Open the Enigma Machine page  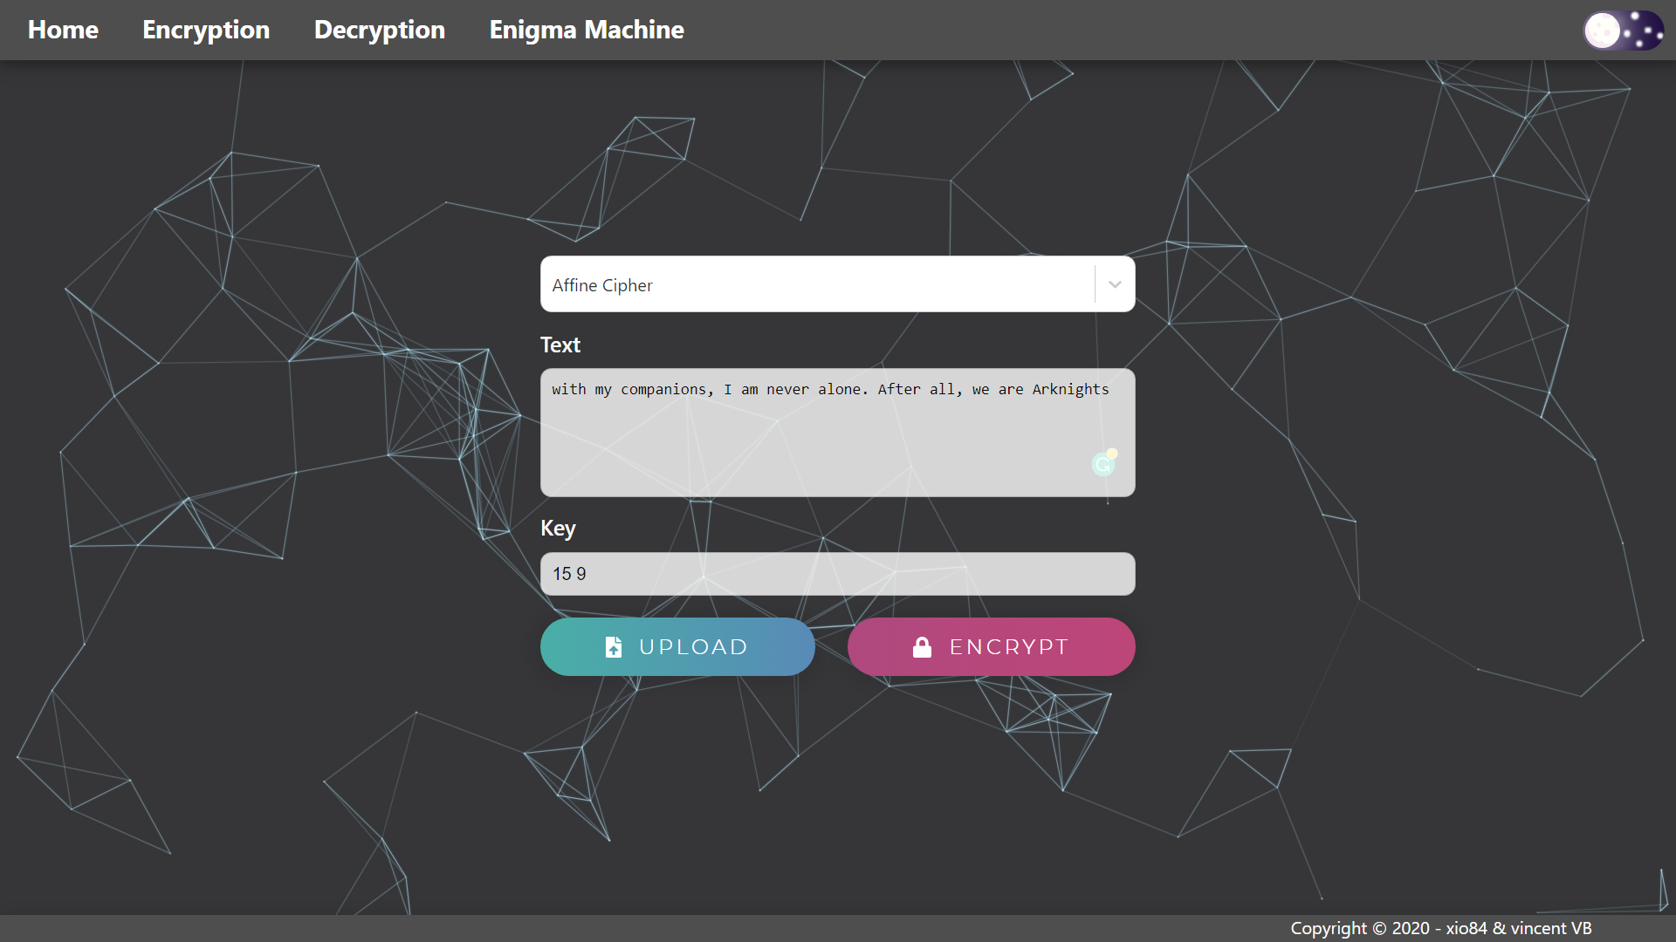(586, 30)
